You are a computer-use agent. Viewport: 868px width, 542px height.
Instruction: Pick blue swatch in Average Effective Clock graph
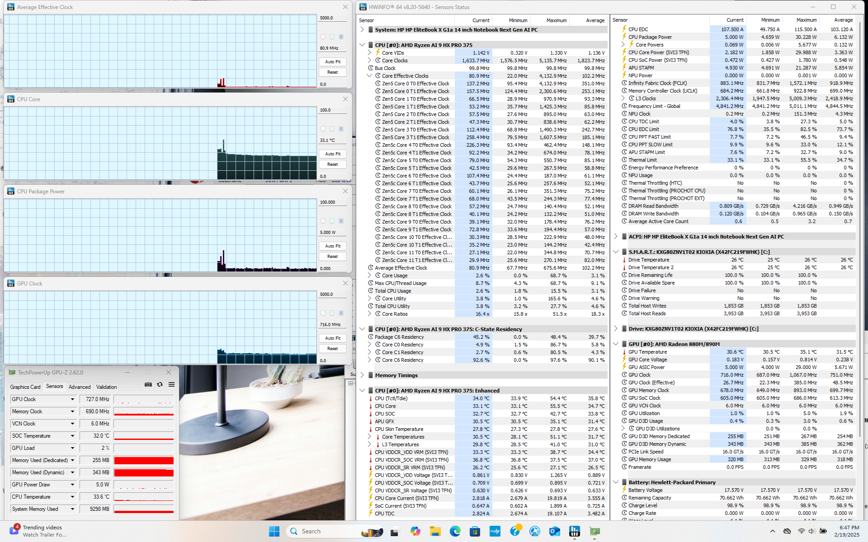coord(341,37)
